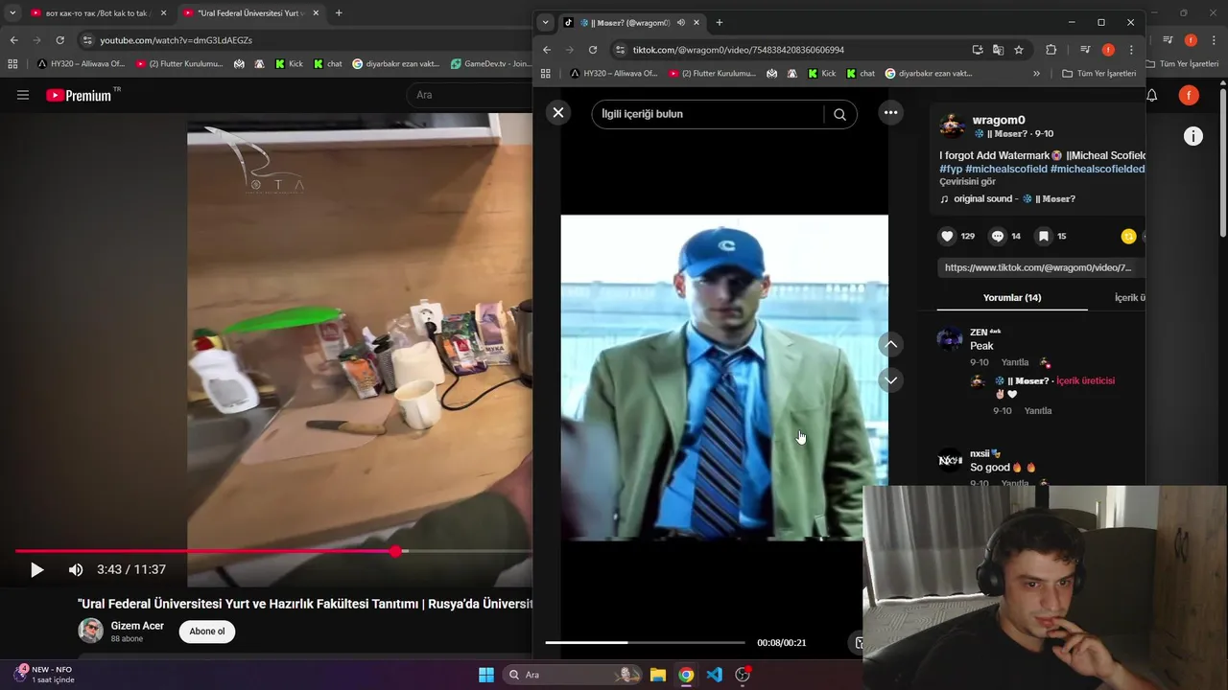
Task: Open diyarbakır ezan vakti bookmark in TikTok window
Action: click(x=929, y=73)
